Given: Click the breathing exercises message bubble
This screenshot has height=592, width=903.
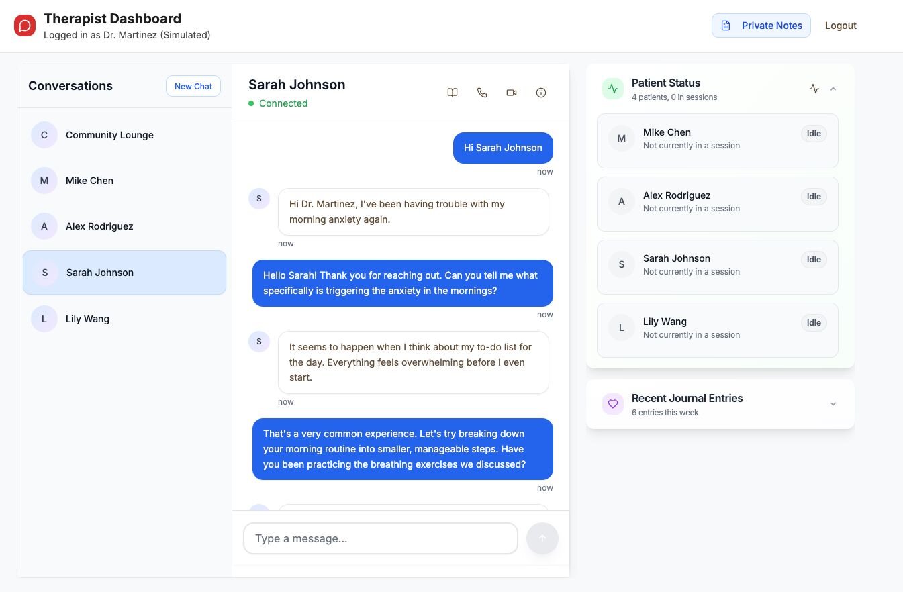Looking at the screenshot, I should coord(403,449).
